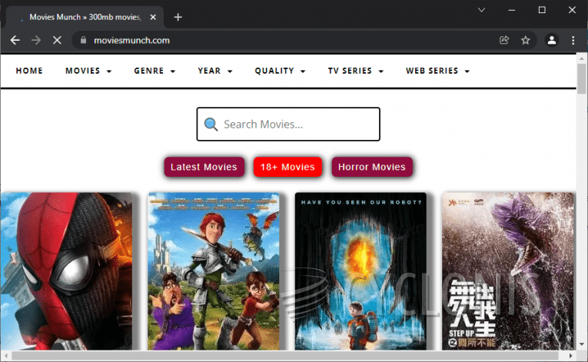588x362 pixels.
Task: Click the browser back arrow
Action: point(15,40)
